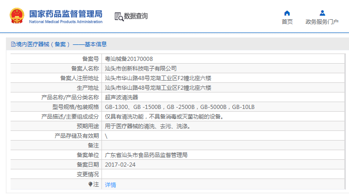Screen dimensions: 349x195
Task: Click National Medical Products Administration text
Action: [66, 22]
